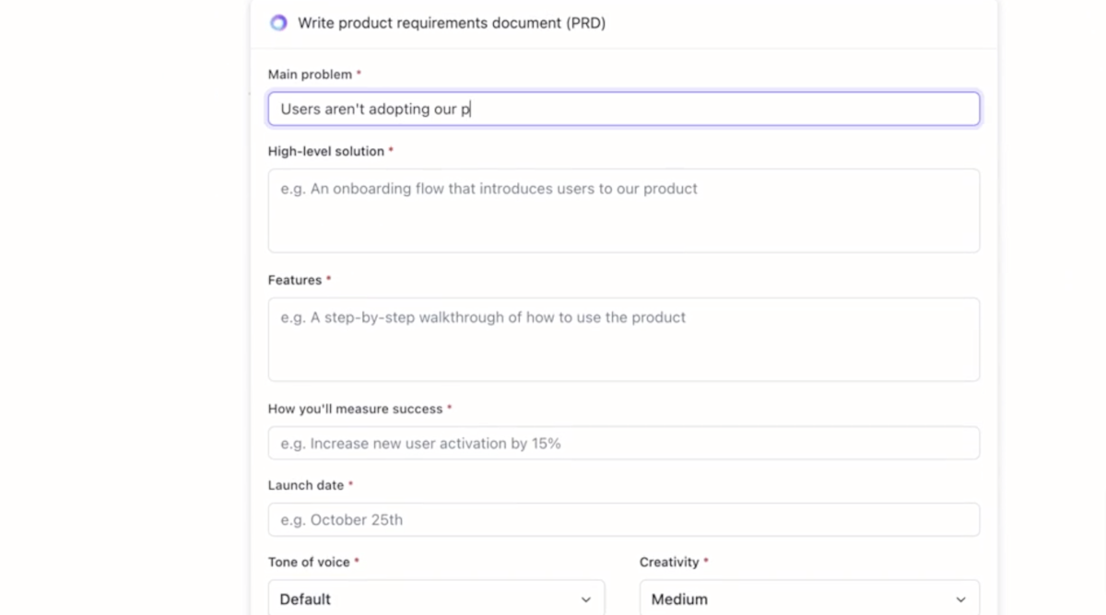This screenshot has height=615, width=1106.
Task: Click the chevron on the Medium creativity selector
Action: tap(961, 598)
